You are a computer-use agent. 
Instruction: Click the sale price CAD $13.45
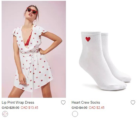pos(29,108)
